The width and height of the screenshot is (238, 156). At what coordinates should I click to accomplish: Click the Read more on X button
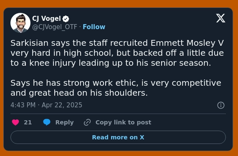[x=118, y=137]
